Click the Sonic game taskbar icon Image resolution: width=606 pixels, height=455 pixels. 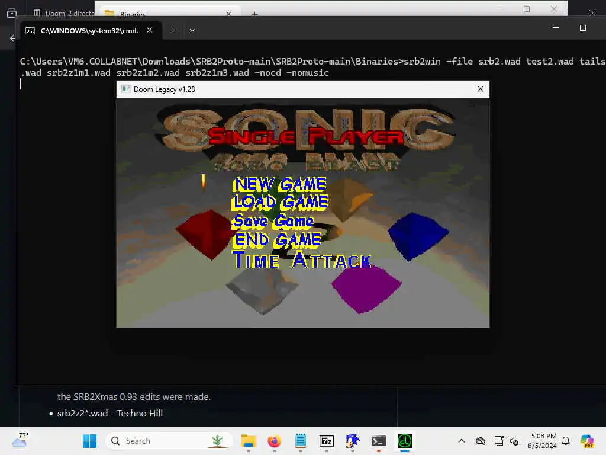(353, 441)
